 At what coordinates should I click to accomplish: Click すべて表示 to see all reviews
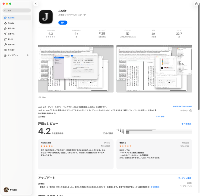coord(186,124)
